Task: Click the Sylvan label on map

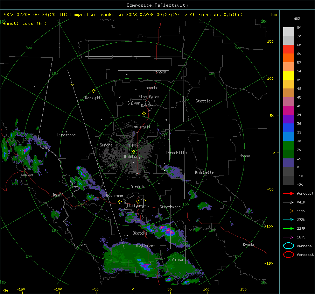Action: pos(134,103)
